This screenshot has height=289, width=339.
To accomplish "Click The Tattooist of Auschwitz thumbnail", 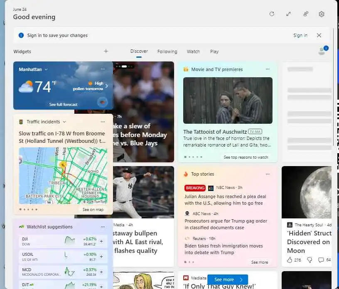I will 228,100.
